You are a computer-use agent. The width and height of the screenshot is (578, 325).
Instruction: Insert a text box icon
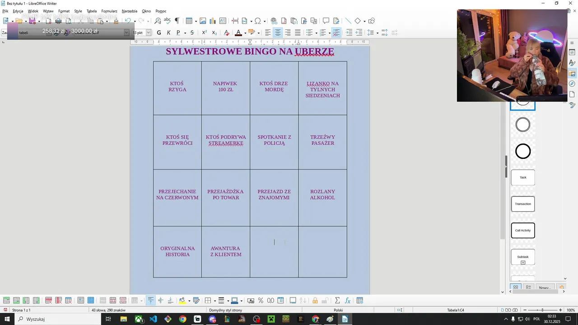(x=223, y=21)
